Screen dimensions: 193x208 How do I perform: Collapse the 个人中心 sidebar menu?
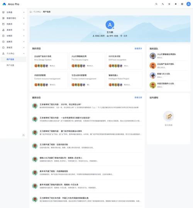pyautogui.click(x=13, y=54)
